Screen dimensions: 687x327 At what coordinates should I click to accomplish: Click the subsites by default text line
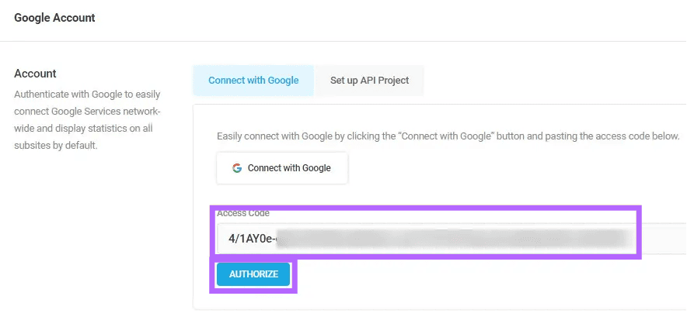[56, 146]
